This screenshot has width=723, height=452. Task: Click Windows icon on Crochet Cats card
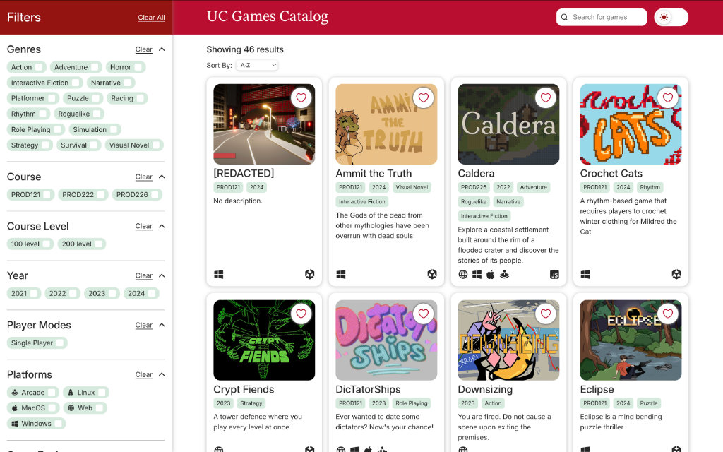click(585, 275)
